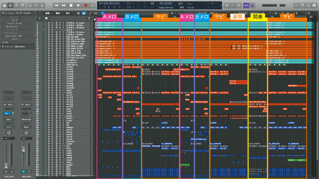Check the ミュート checkbox in region inspector
Viewport: 319px width, 179px height.
[x=19, y=17]
